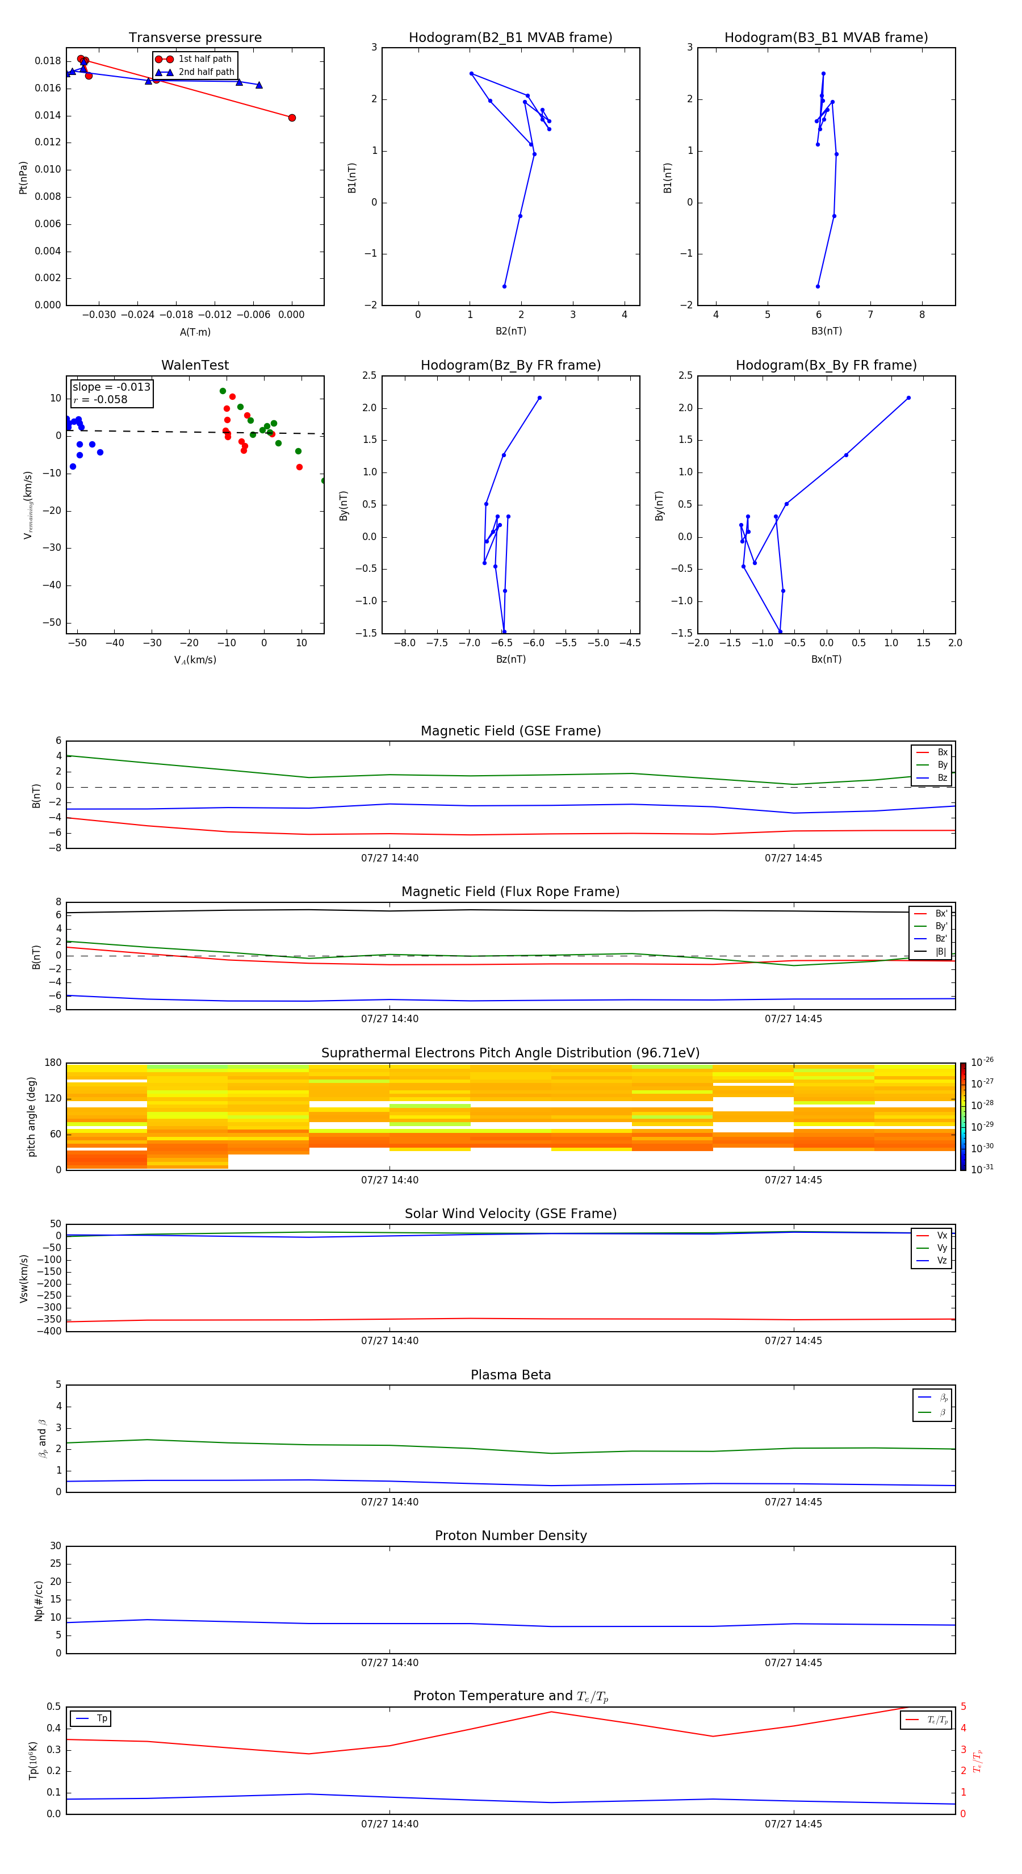Click the Bz legend entry in GSE magnetic field plot
The width and height of the screenshot is (1022, 1874).
point(932,777)
